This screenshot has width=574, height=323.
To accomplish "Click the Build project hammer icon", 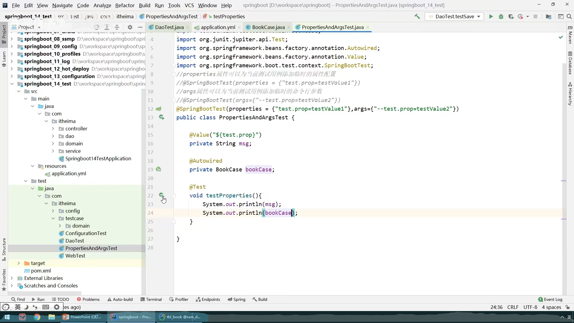I will (x=417, y=16).
